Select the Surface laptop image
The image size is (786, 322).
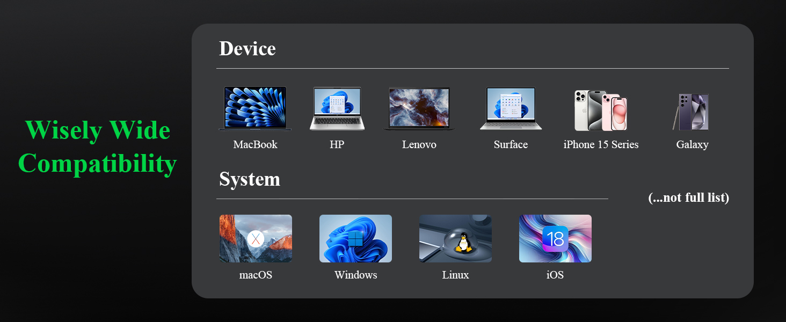(511, 109)
